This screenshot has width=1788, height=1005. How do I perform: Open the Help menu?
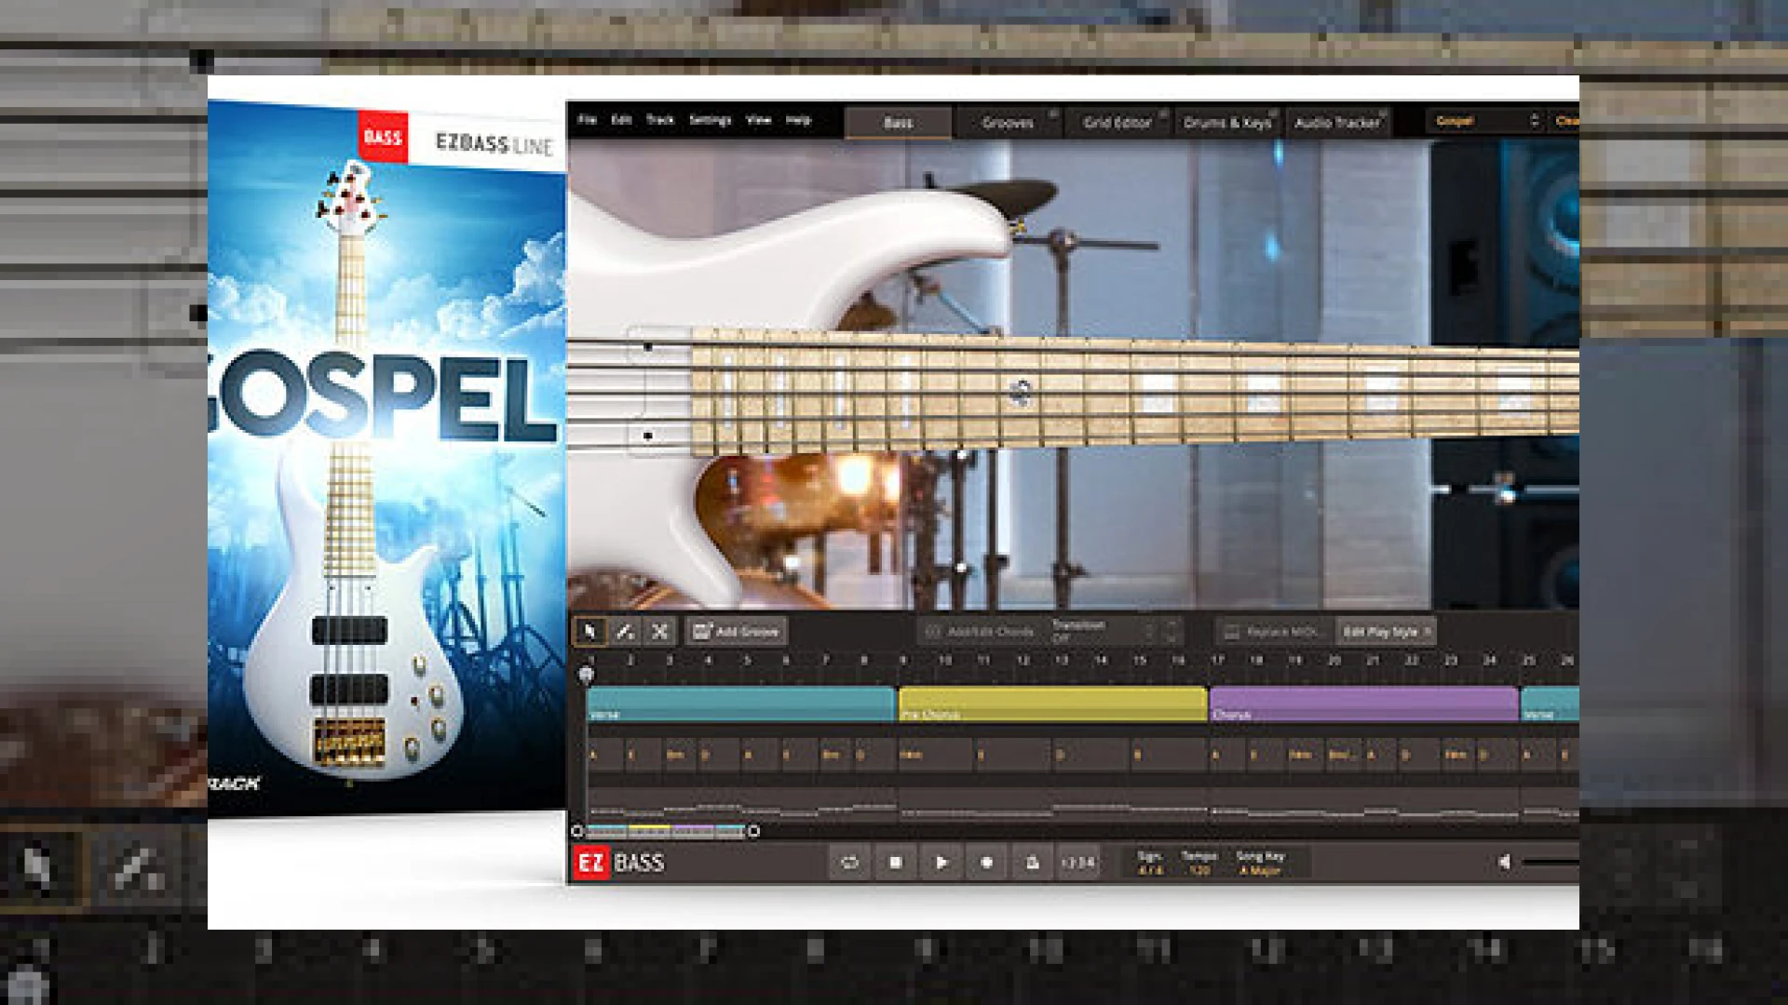pyautogui.click(x=798, y=120)
